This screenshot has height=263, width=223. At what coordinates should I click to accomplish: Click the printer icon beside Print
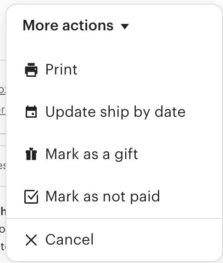click(x=31, y=70)
